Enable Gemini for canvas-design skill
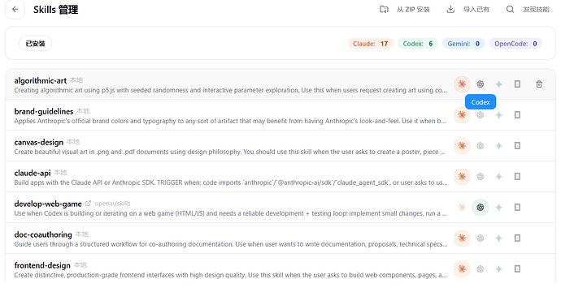 click(x=498, y=146)
